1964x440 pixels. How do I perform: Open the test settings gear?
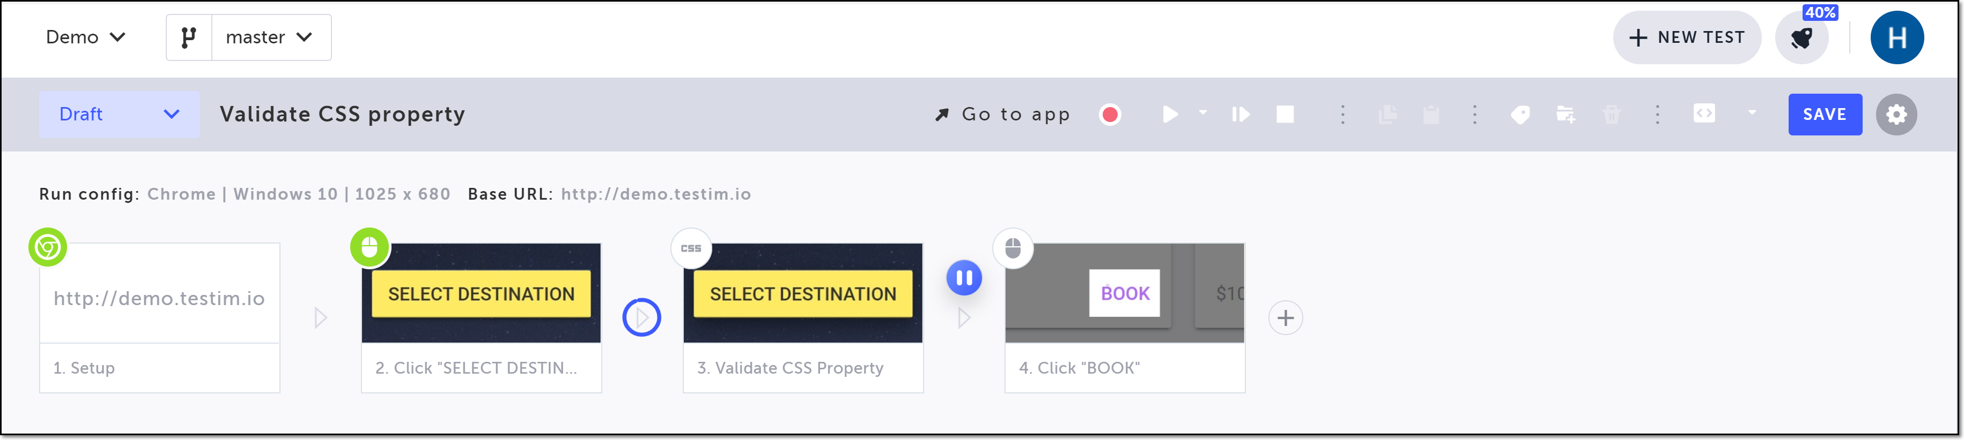pyautogui.click(x=1896, y=114)
